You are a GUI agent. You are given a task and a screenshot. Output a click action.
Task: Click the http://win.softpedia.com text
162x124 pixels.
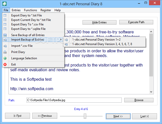pos(32,89)
